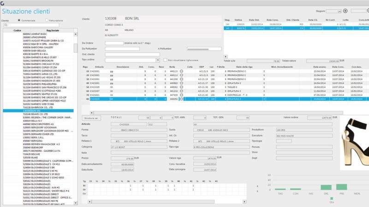This screenshot has height=207, width=369.
Task: Click the app logo icon in title bar
Action: coord(2,3)
